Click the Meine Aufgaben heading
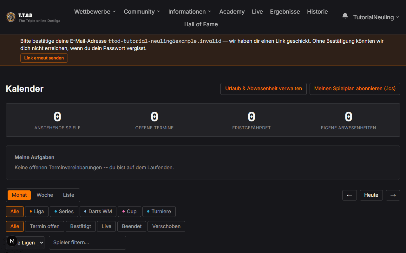 (x=34, y=157)
